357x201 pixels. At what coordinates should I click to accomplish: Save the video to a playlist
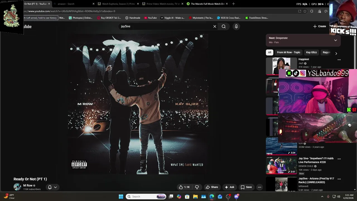pyautogui.click(x=246, y=187)
